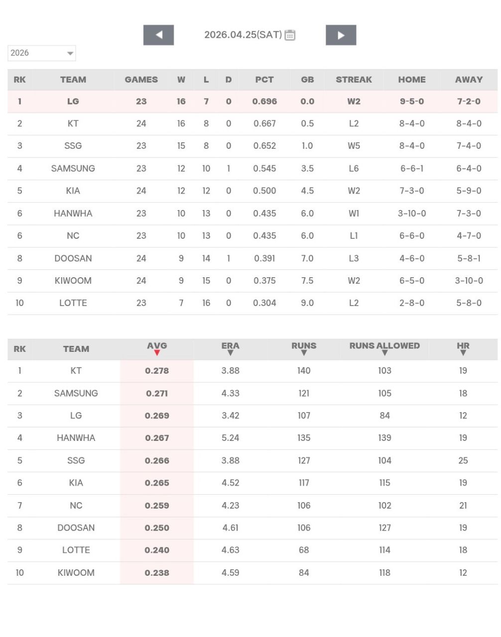
Task: Sort team stats by ERA arrow
Action: coord(230,353)
